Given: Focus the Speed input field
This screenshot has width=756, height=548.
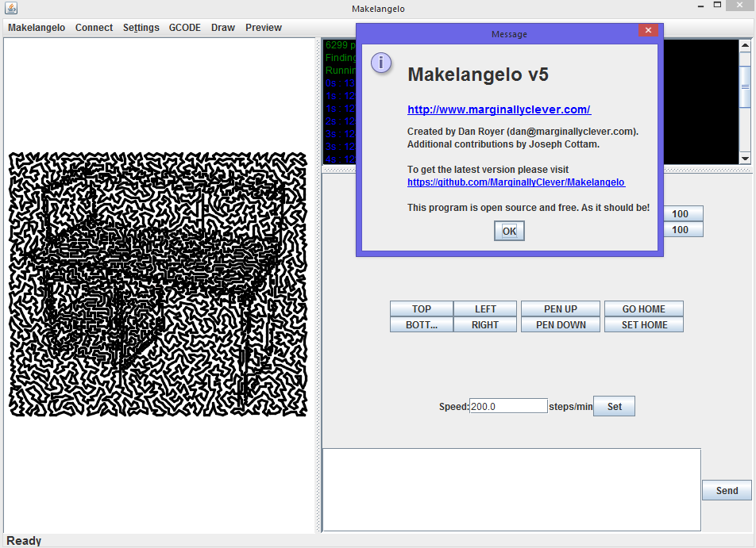Looking at the screenshot, I should pyautogui.click(x=508, y=406).
